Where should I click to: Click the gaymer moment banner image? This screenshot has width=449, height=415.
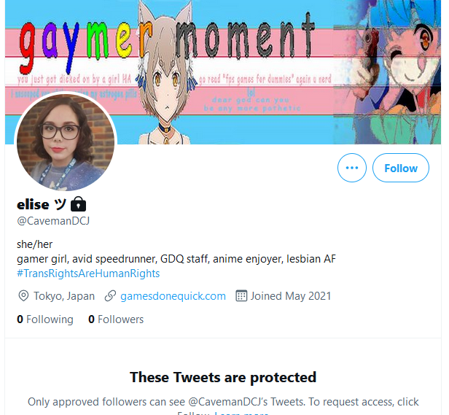click(x=223, y=72)
